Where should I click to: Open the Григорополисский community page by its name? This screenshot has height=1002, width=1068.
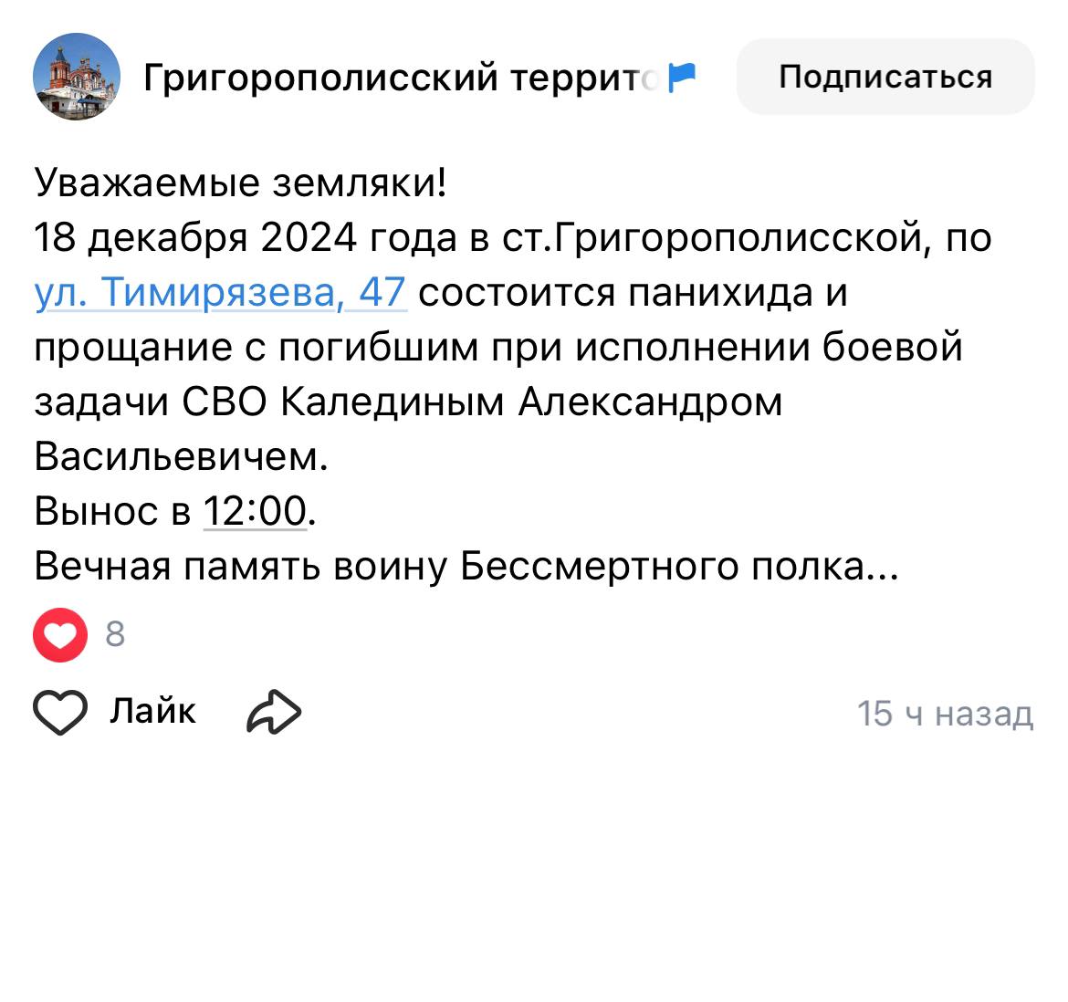[x=401, y=77]
